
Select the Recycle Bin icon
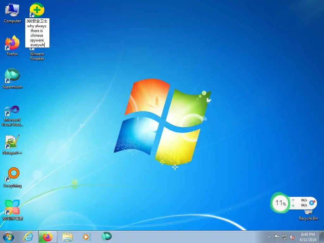[x=308, y=215]
